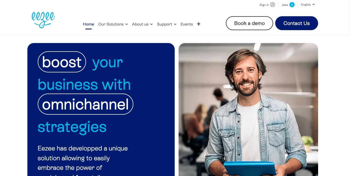This screenshot has width=353, height=176.
Task: Click the arrow next to Support
Action: tap(175, 24)
